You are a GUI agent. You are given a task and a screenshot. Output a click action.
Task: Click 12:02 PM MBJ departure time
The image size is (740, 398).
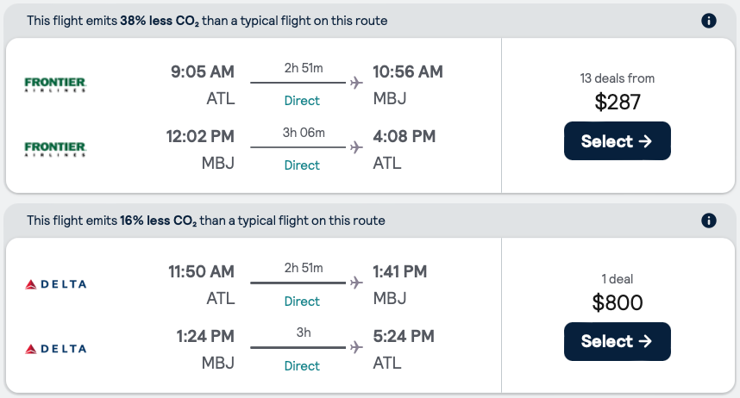pos(200,136)
